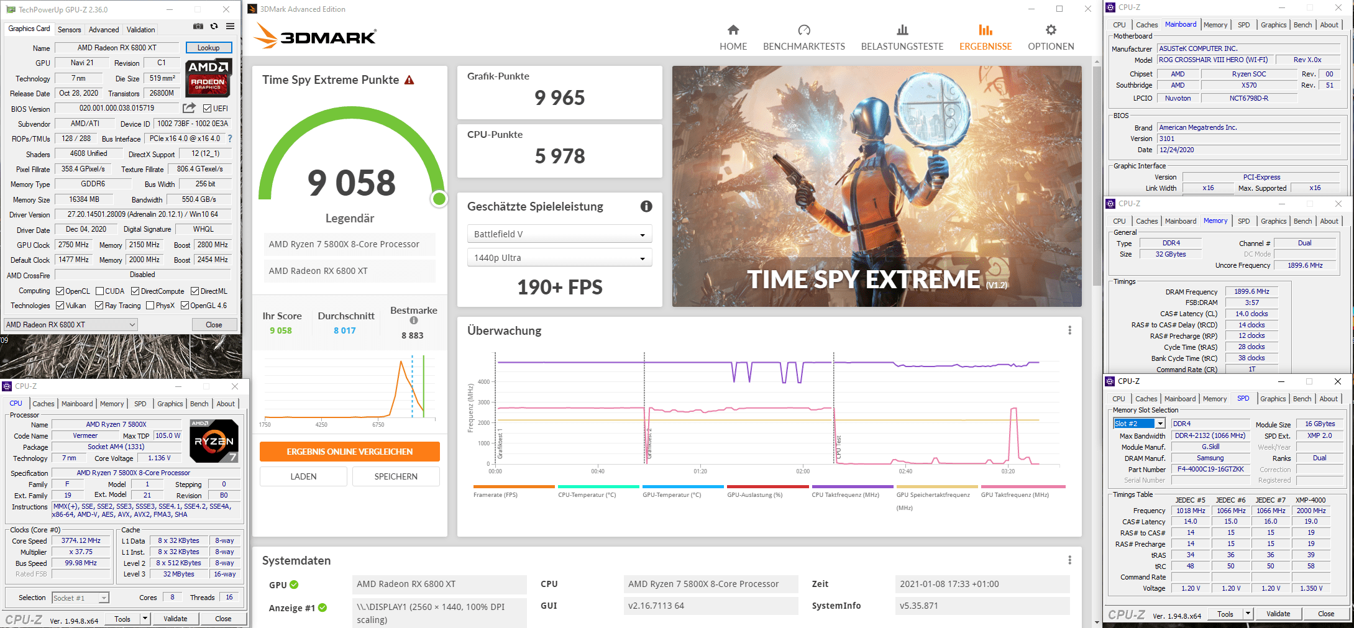
Task: Click the GPU-Z title bar app icon
Action: click(x=10, y=9)
